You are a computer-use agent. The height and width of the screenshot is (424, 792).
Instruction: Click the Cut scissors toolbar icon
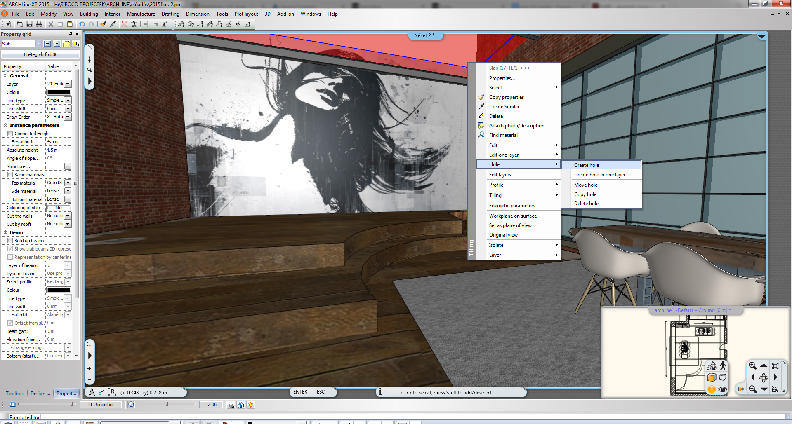point(51,24)
